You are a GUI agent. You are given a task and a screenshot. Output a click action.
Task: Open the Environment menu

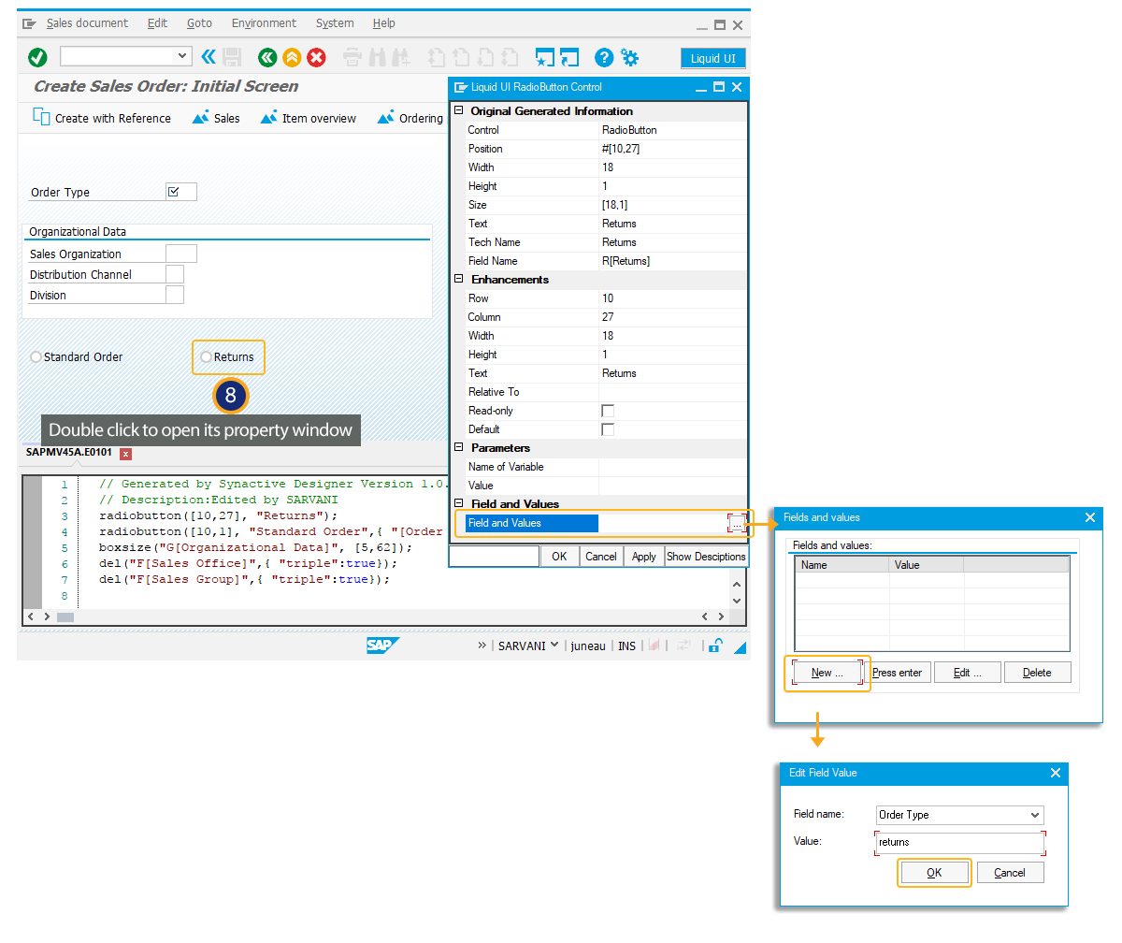point(264,23)
